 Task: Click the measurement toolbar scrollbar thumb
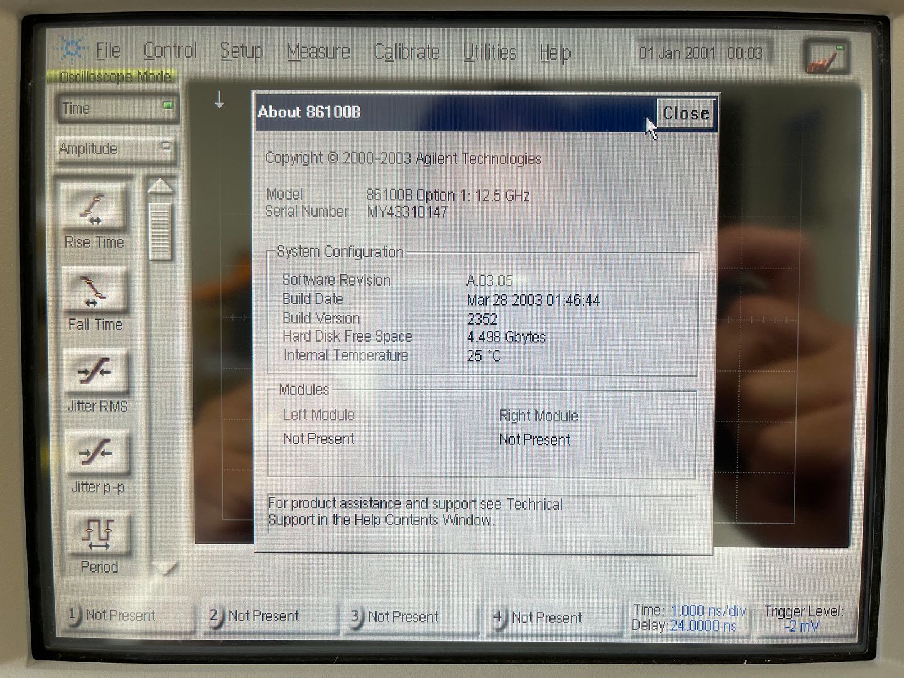160,232
